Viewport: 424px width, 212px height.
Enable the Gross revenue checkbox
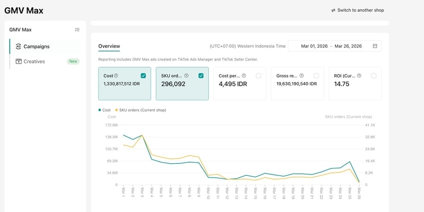click(316, 76)
